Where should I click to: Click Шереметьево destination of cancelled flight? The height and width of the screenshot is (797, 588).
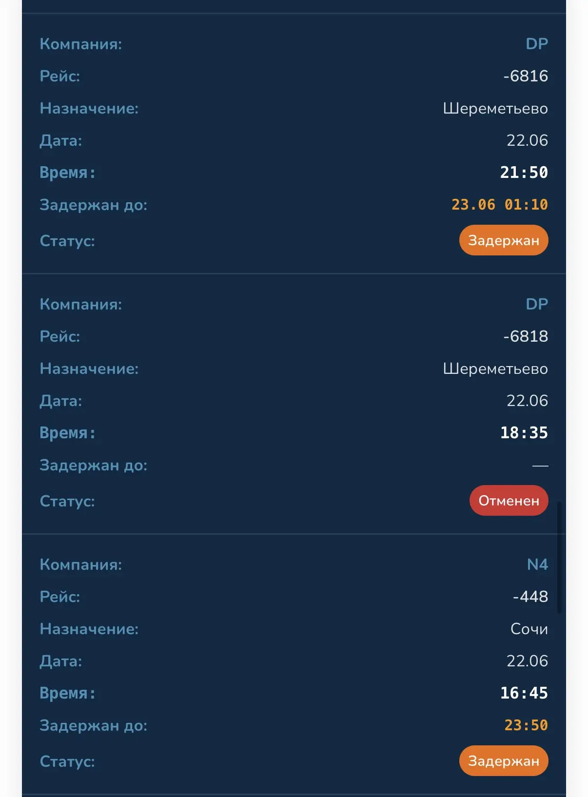click(495, 369)
